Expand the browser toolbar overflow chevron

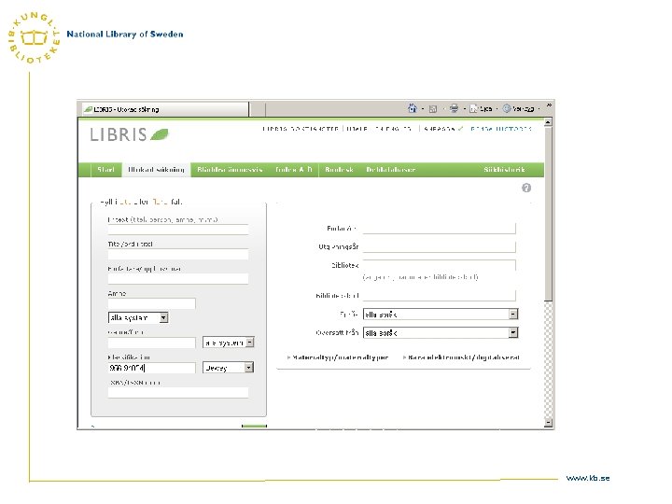click(549, 105)
